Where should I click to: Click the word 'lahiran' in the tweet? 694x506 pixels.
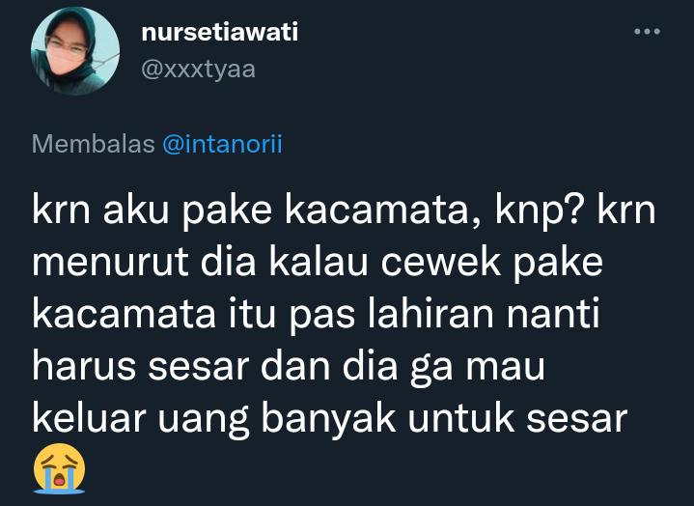pyautogui.click(x=431, y=314)
